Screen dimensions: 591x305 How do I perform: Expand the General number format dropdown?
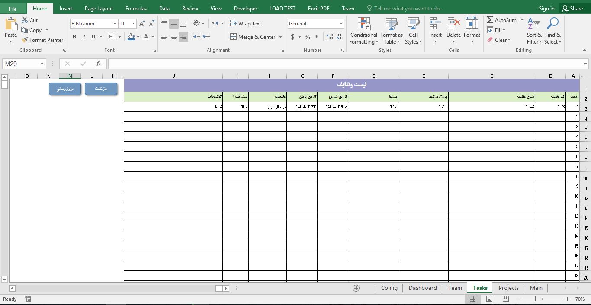tap(341, 24)
